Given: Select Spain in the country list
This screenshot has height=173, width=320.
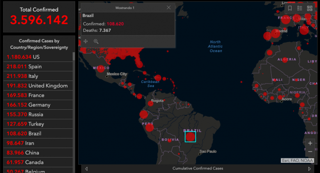Looking at the screenshot, I should [38, 66].
